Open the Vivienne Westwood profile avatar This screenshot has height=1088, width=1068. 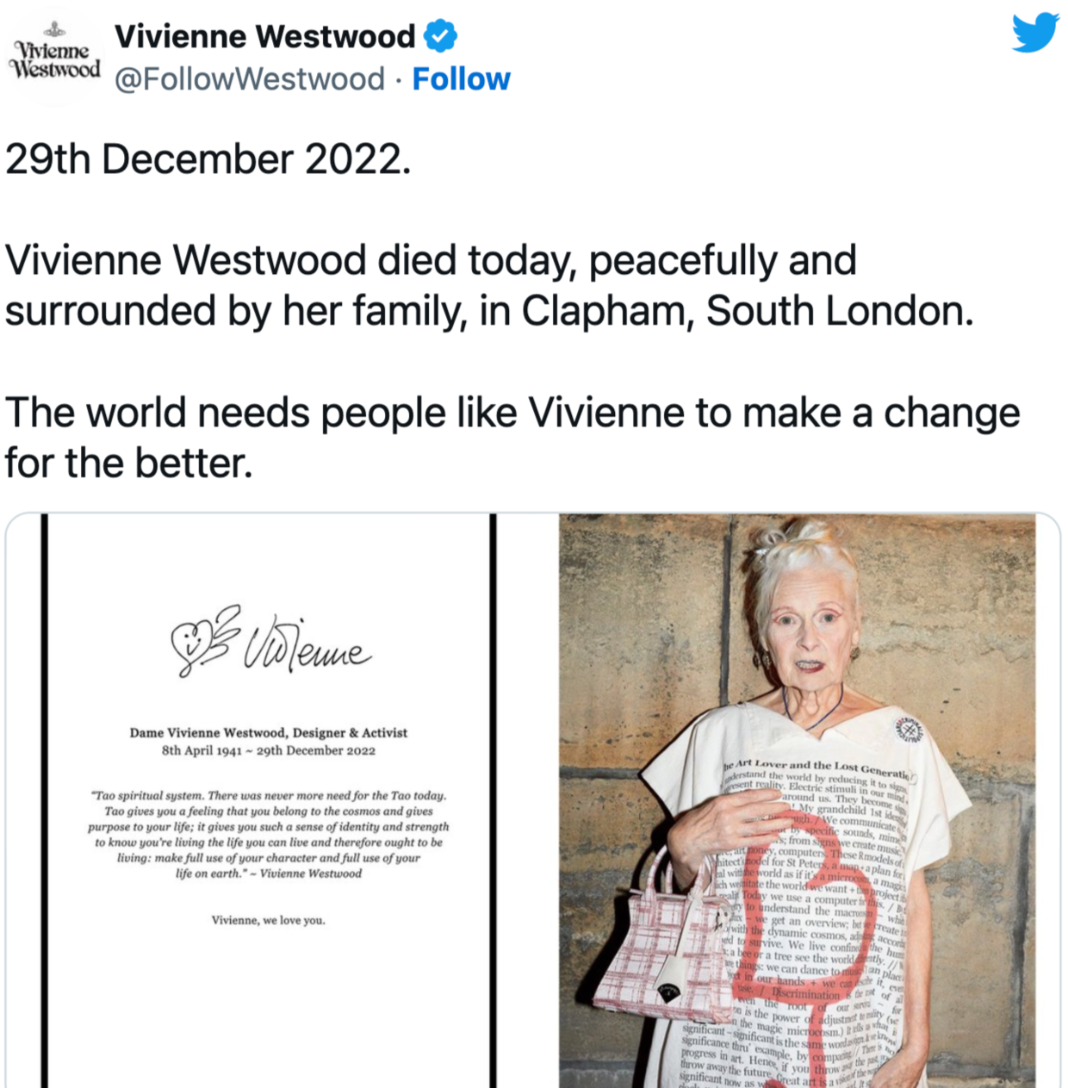click(x=53, y=58)
